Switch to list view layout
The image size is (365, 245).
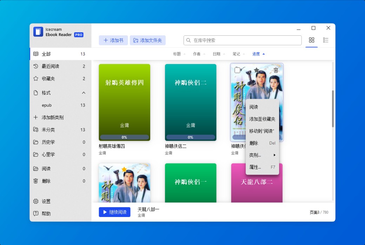326,40
